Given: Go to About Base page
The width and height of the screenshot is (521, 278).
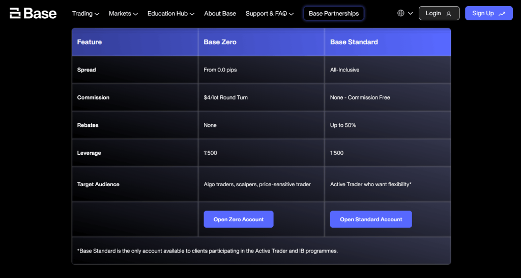Looking at the screenshot, I should coord(220,14).
